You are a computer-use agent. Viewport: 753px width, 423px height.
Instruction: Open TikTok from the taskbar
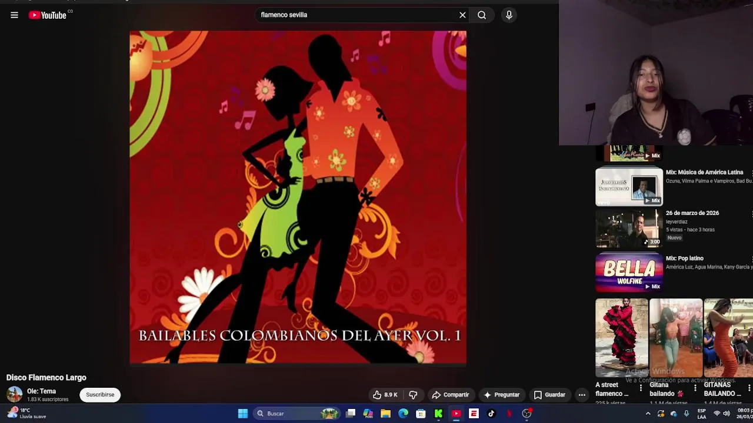(492, 414)
